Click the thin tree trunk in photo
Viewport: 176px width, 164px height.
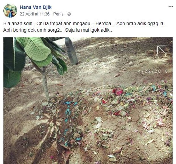(x=45, y=83)
